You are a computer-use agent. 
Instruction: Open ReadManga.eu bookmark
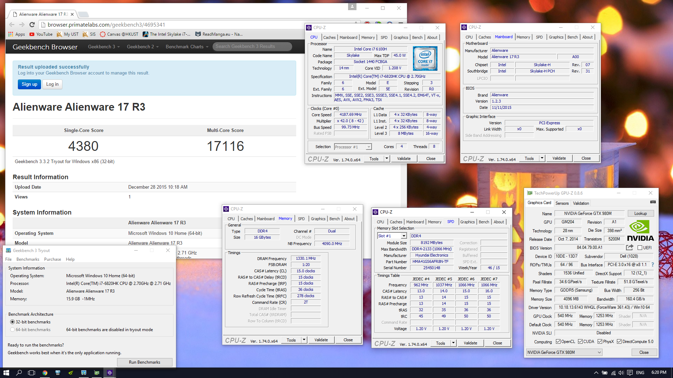[219, 34]
